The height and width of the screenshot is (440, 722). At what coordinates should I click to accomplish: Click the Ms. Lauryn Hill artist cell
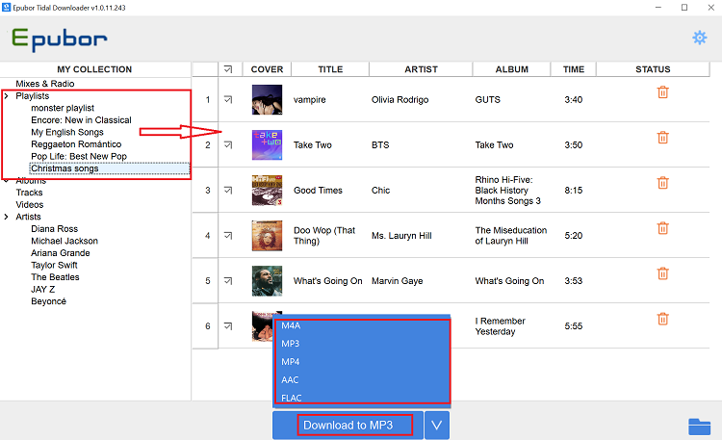coord(401,236)
